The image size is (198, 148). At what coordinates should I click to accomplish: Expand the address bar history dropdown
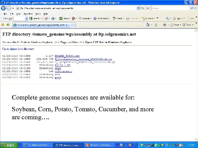[138, 8]
